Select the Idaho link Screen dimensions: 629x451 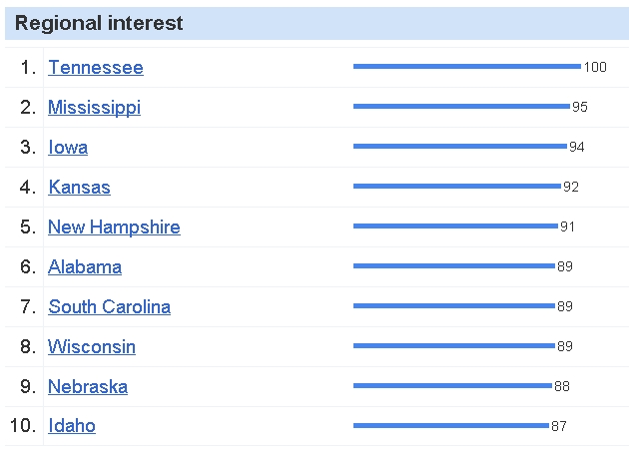[x=72, y=426]
